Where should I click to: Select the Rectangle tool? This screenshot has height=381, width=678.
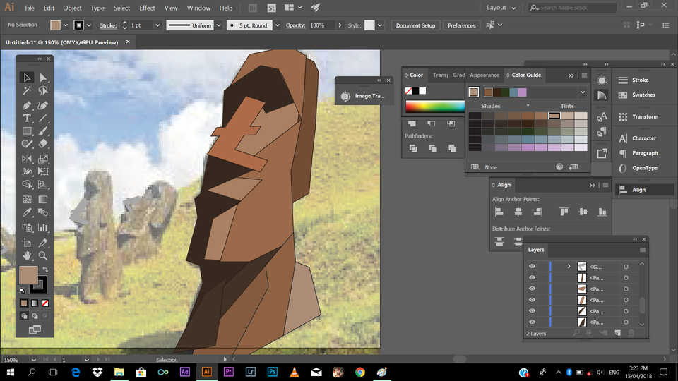coord(27,131)
